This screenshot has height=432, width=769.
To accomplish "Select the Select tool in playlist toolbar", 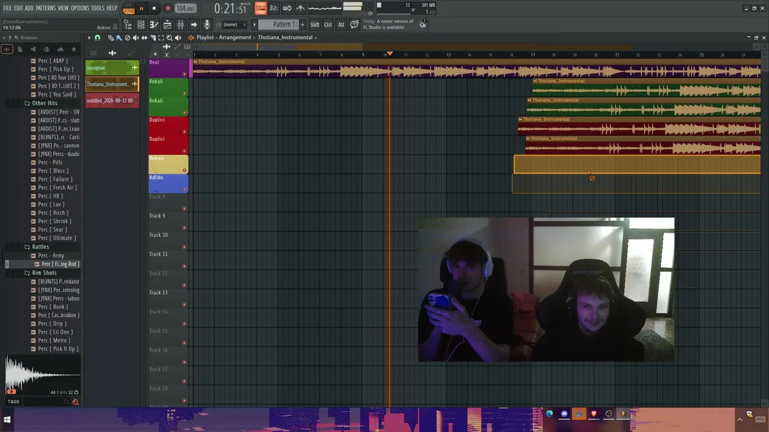I will (161, 38).
